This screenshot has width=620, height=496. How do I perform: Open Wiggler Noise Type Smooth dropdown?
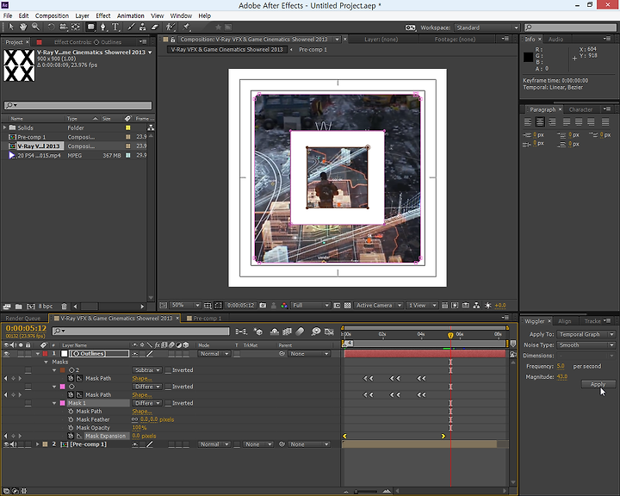tap(586, 345)
